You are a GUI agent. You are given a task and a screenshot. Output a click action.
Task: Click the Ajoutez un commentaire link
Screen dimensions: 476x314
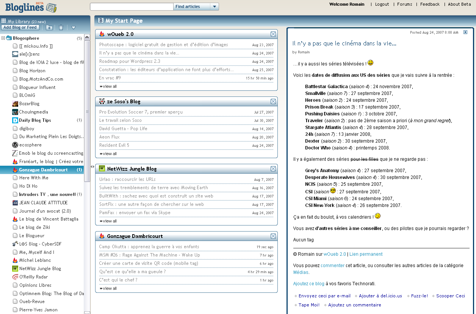[x=355, y=305]
